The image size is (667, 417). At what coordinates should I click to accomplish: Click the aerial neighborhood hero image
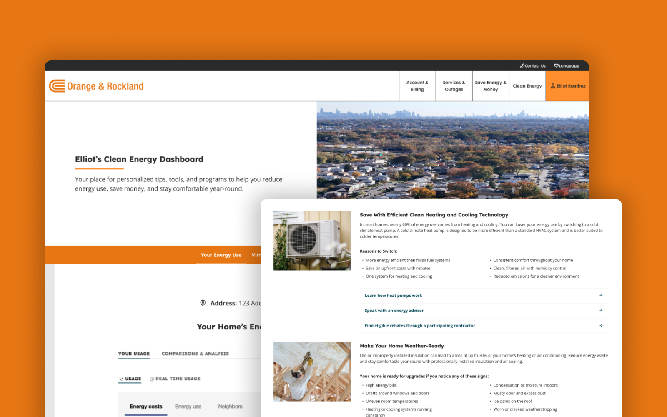click(453, 150)
